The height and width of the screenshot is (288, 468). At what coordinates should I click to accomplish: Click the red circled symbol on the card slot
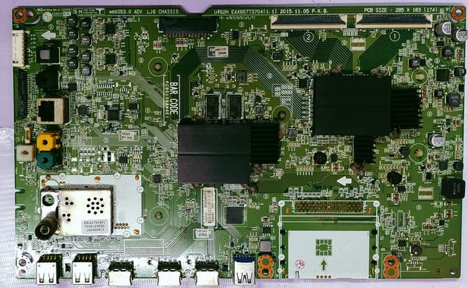click(x=300, y=264)
